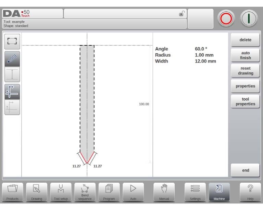Open the Settings screen

click(195, 192)
